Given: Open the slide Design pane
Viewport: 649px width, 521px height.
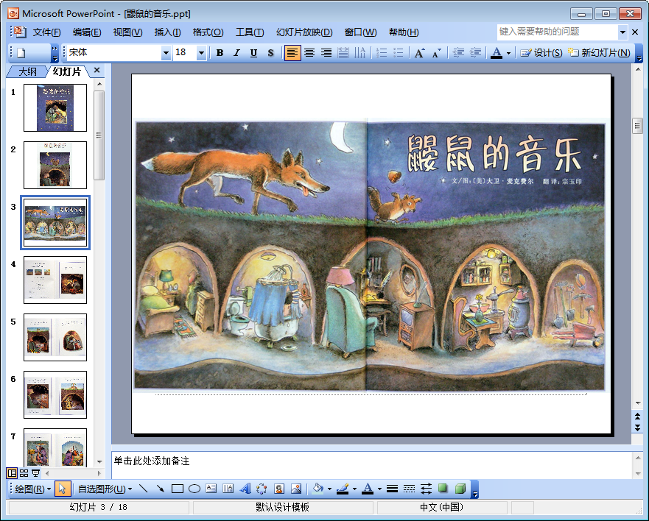Looking at the screenshot, I should [x=541, y=53].
